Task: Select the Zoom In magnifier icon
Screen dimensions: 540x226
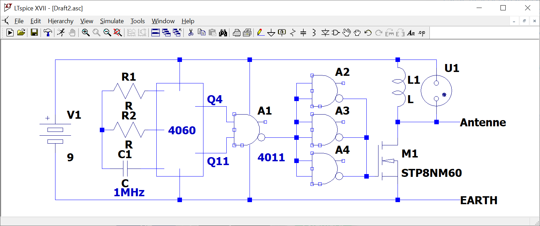Action: (x=86, y=33)
